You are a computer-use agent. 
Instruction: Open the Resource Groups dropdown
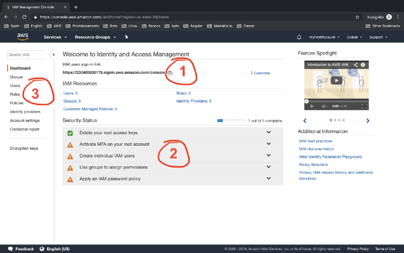point(95,37)
